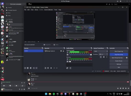131x96 pixels.
Task: Toggle Discord noise suppression icon
Action: click(x=22, y=83)
